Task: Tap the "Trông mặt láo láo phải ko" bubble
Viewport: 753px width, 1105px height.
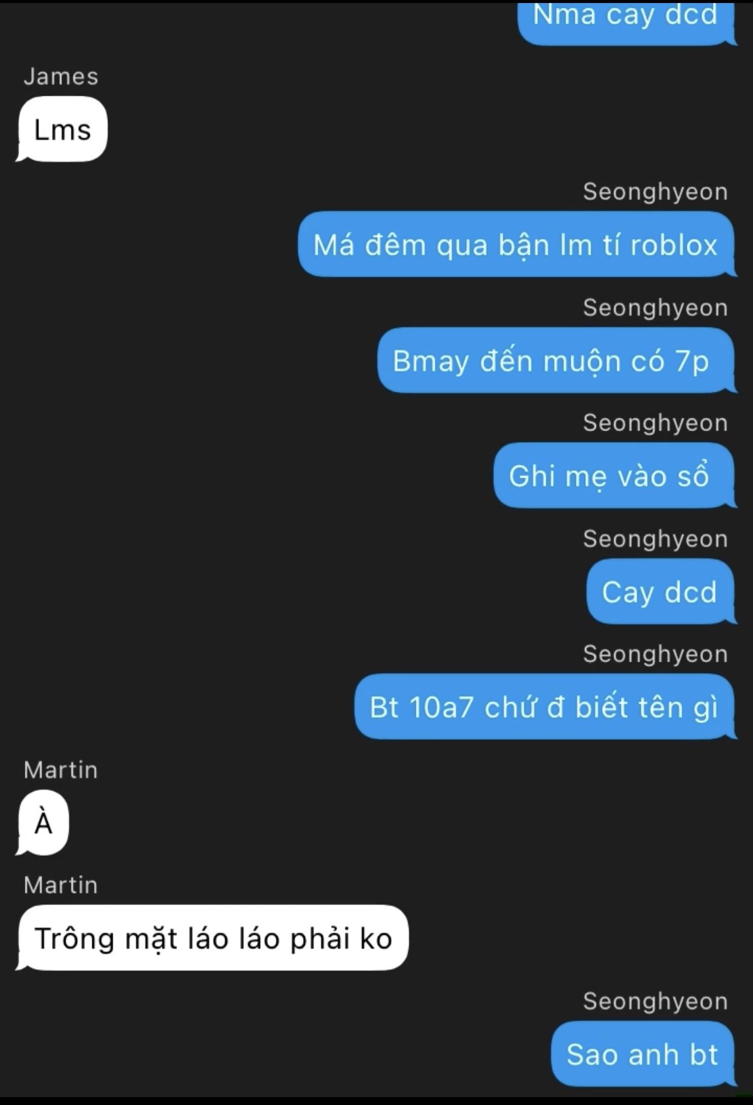Action: [x=213, y=938]
